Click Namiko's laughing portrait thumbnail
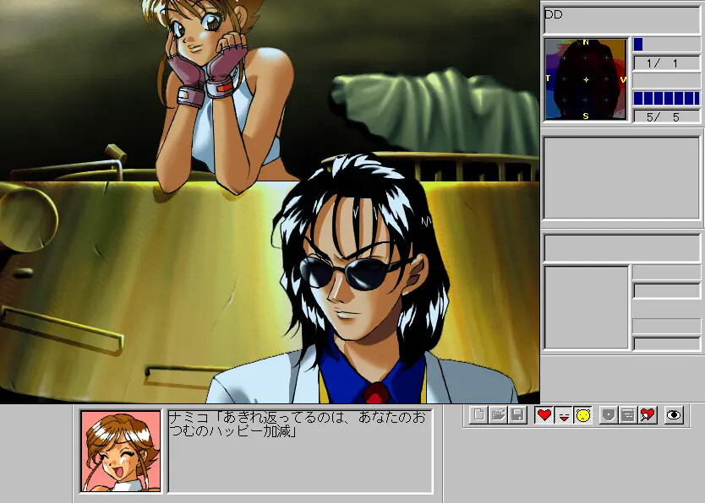 121,451
